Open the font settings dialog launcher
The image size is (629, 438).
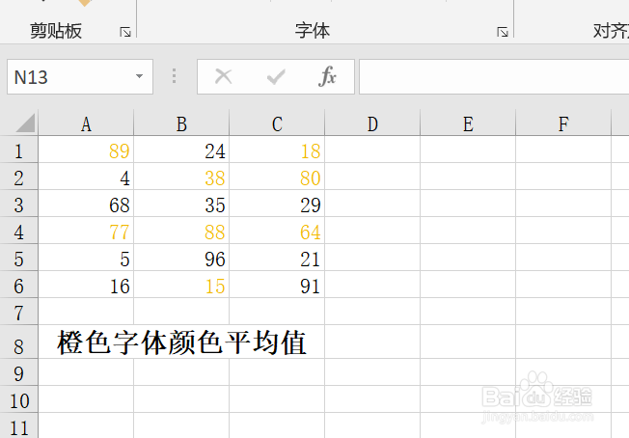(x=503, y=32)
